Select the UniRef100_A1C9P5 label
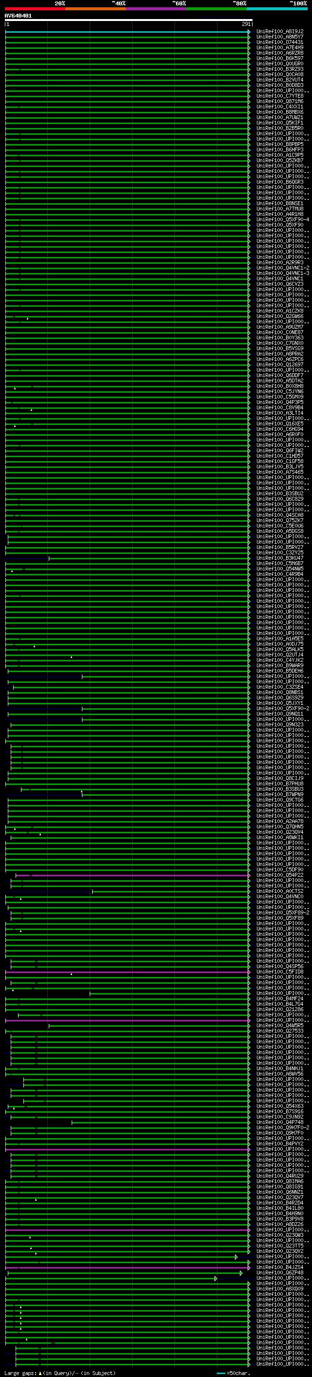 [x=280, y=155]
